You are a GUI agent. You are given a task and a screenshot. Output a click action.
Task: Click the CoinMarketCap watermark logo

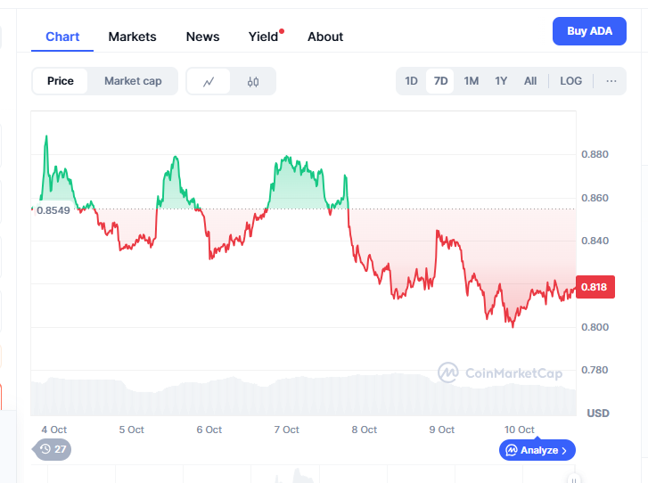tap(447, 372)
